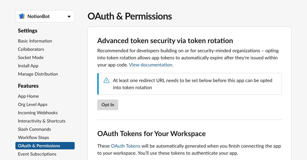Expand the NotionBot app switcher box
Image resolution: width=307 pixels, height=160 pixels.
click(x=45, y=17)
